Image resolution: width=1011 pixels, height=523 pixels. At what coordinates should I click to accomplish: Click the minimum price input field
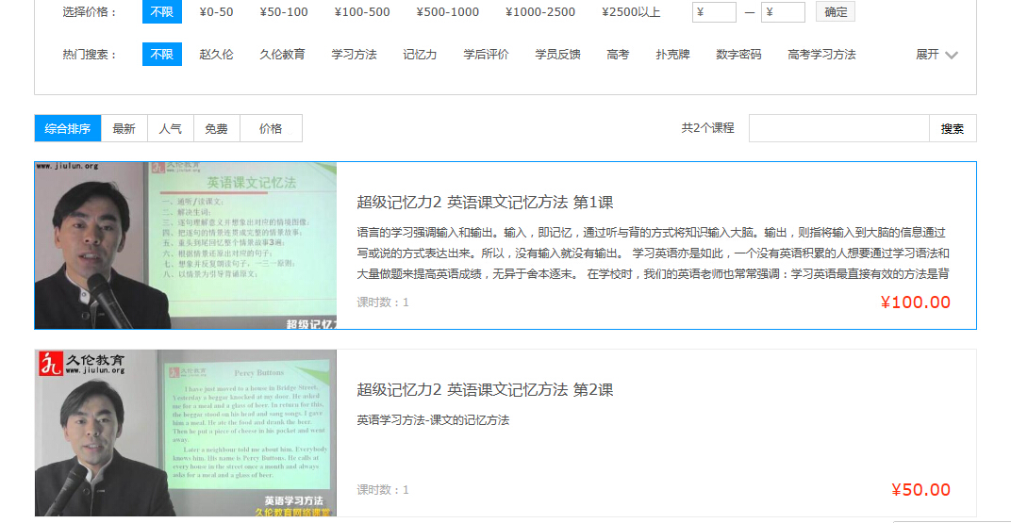[x=714, y=12]
